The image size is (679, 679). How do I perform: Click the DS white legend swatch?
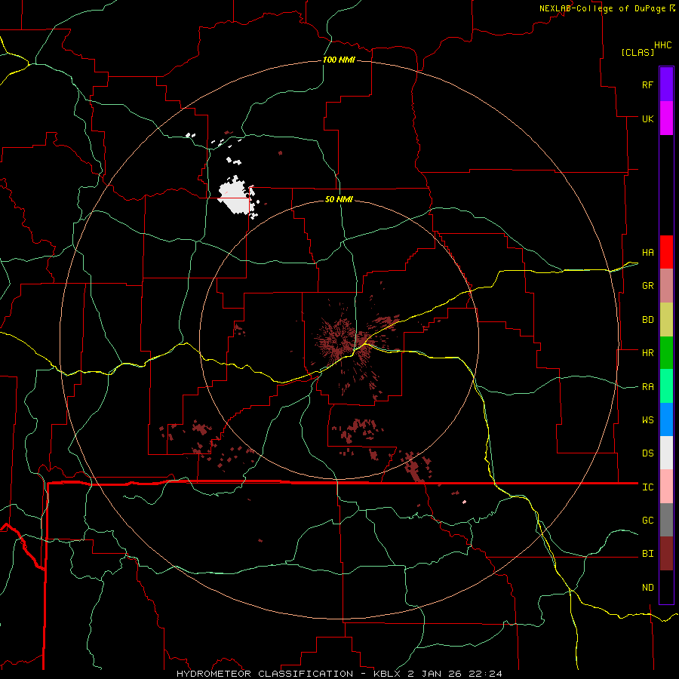pyautogui.click(x=666, y=453)
